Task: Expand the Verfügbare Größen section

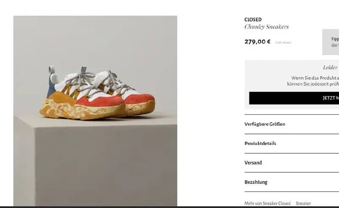Action: (x=292, y=124)
